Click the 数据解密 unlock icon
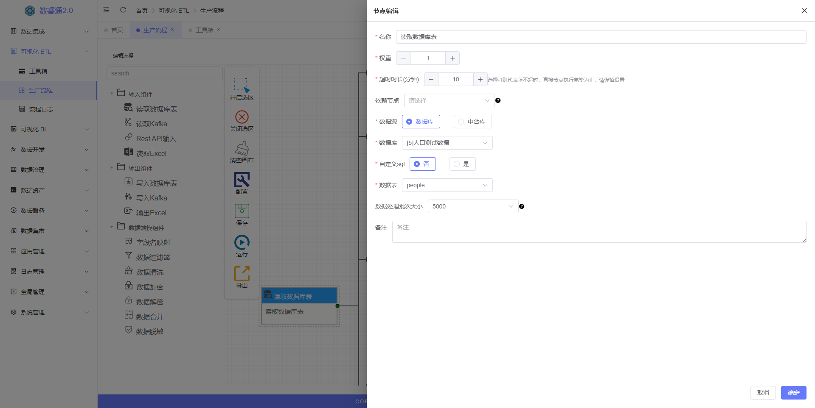Viewport: 815px width, 408px height. (128, 300)
